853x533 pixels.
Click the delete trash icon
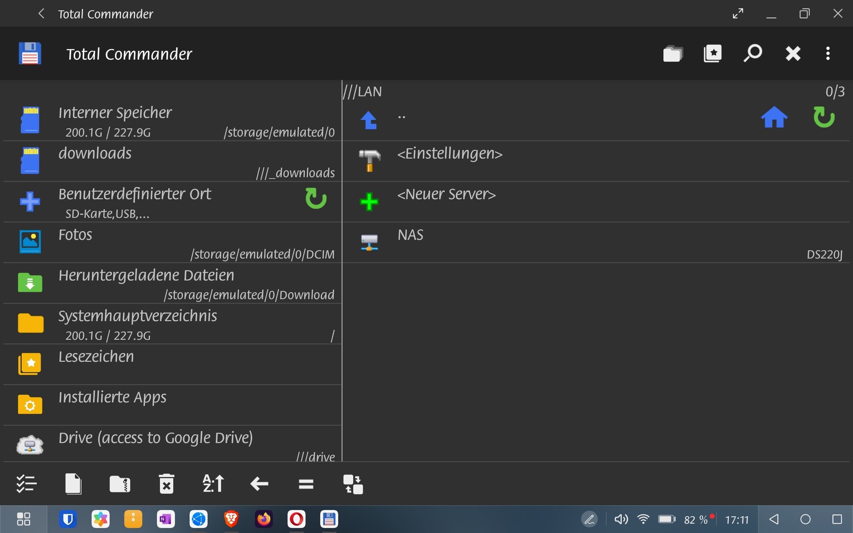coord(167,484)
